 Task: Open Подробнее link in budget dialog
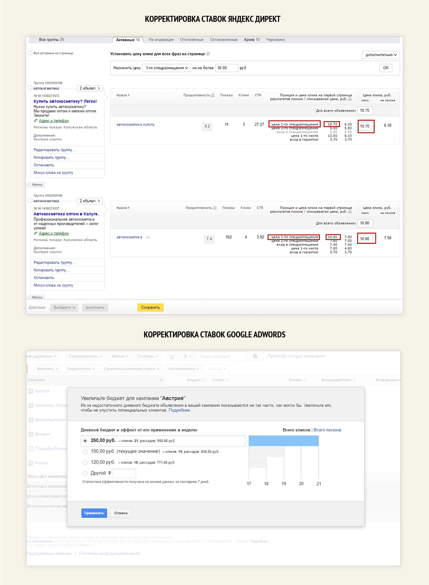(181, 410)
